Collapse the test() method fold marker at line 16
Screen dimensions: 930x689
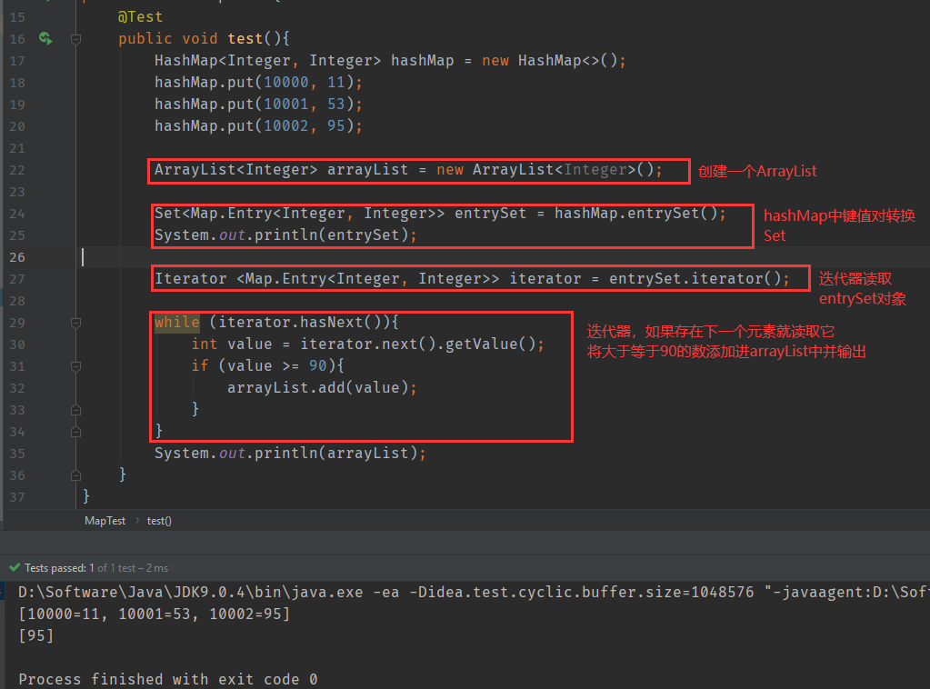[76, 39]
